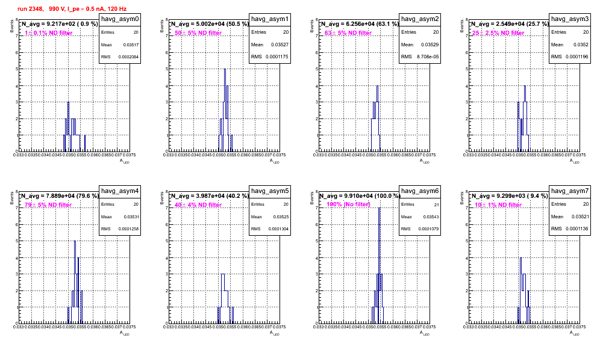Click Entries 20 in havg_asym3 stats
The height and width of the screenshot is (344, 600).
click(x=570, y=32)
